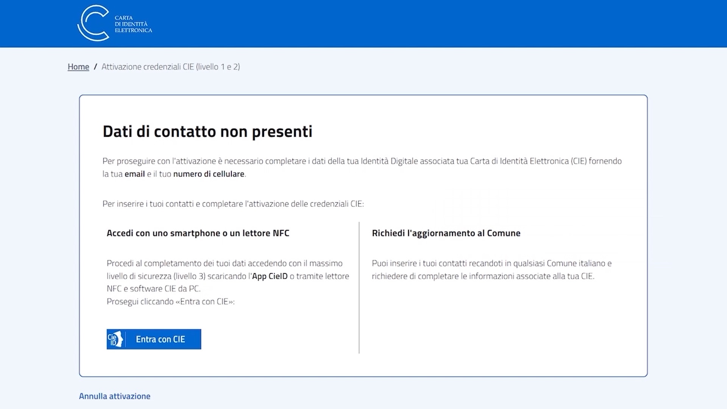Click the 'CARTA DI IDENTITÀ ELETTRONICA' header text
Image resolution: width=727 pixels, height=409 pixels.
click(x=133, y=23)
